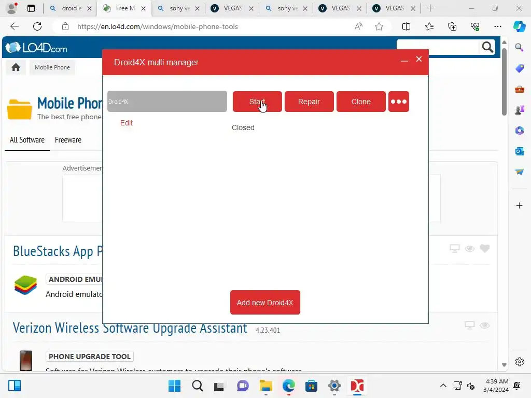Switch to the 'droid e' tab
This screenshot has height=398, width=531.
pyautogui.click(x=71, y=8)
